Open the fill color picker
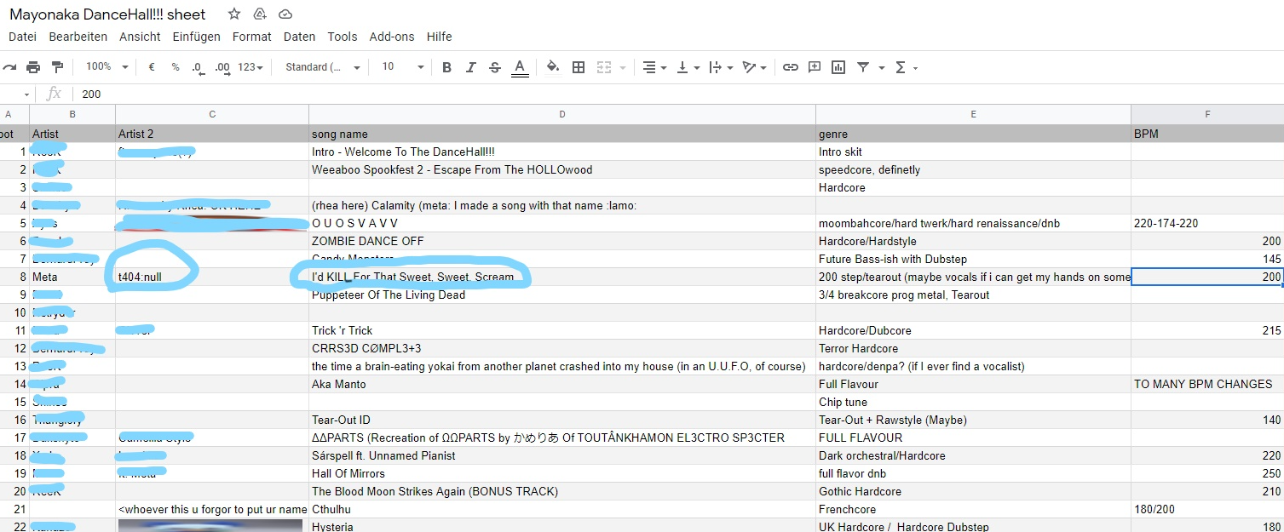This screenshot has width=1284, height=532. click(x=552, y=67)
